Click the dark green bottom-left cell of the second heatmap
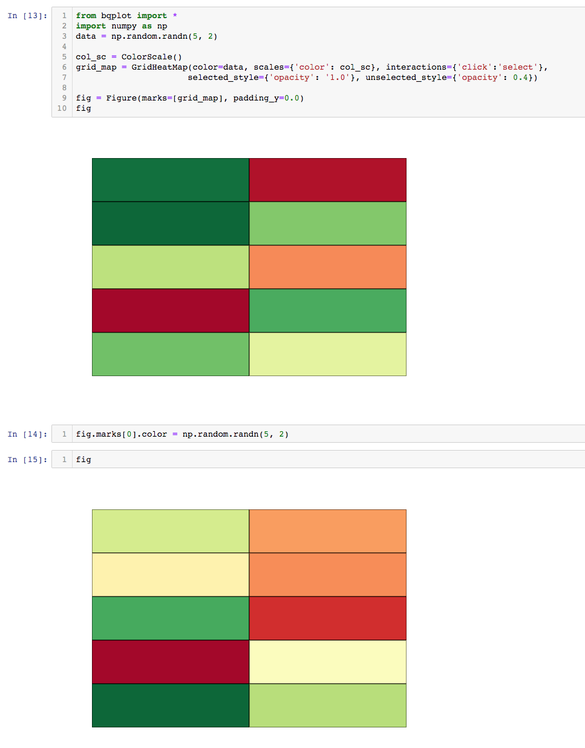Screen dimensions: 585x748 pyautogui.click(x=169, y=705)
